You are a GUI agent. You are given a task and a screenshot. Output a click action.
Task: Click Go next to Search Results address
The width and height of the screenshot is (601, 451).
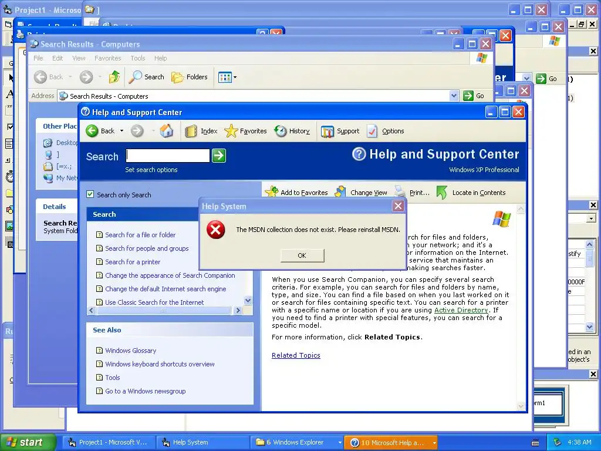point(474,96)
